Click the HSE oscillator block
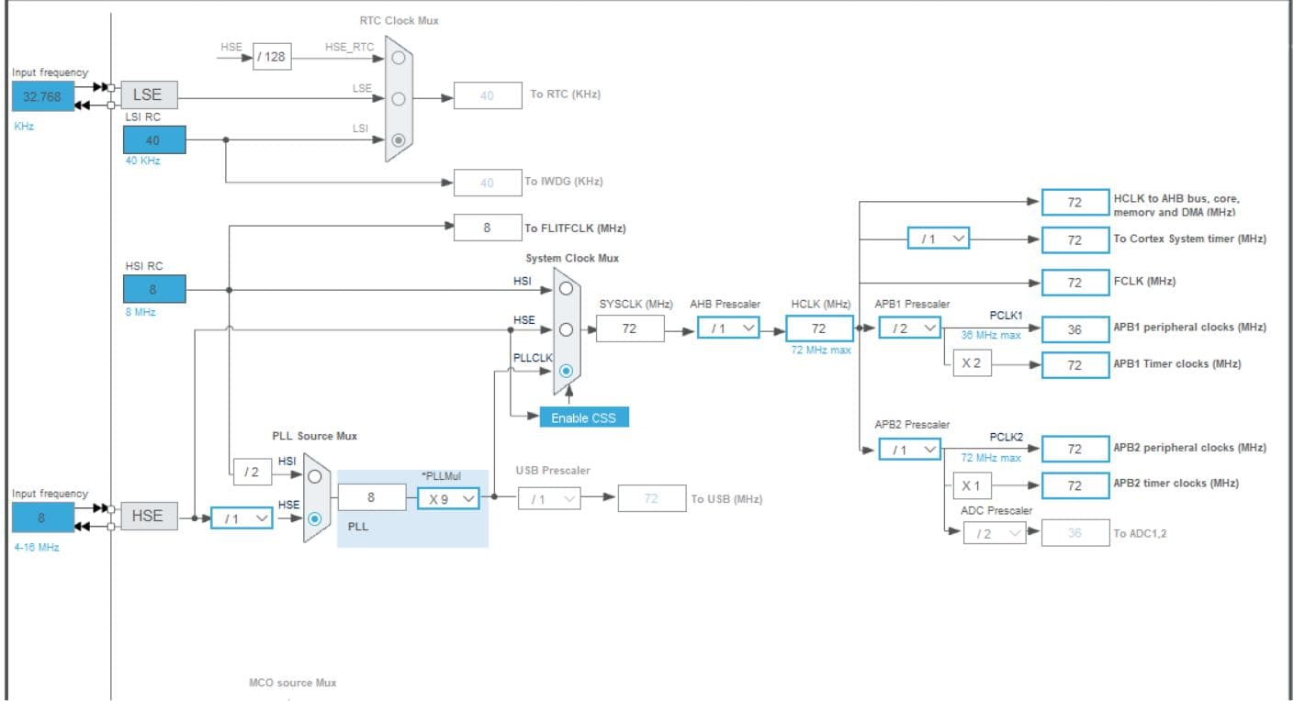 click(x=149, y=516)
